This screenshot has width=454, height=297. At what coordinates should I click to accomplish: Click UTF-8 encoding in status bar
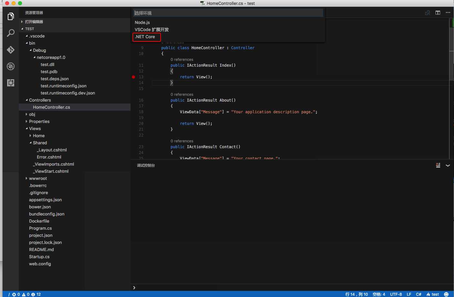click(x=396, y=294)
